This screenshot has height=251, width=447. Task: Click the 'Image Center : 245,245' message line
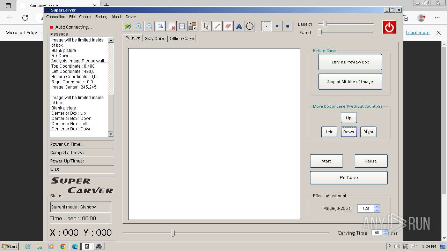[x=74, y=87]
